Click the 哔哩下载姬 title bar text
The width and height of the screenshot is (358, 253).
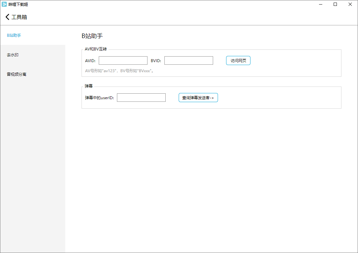pos(18,4)
